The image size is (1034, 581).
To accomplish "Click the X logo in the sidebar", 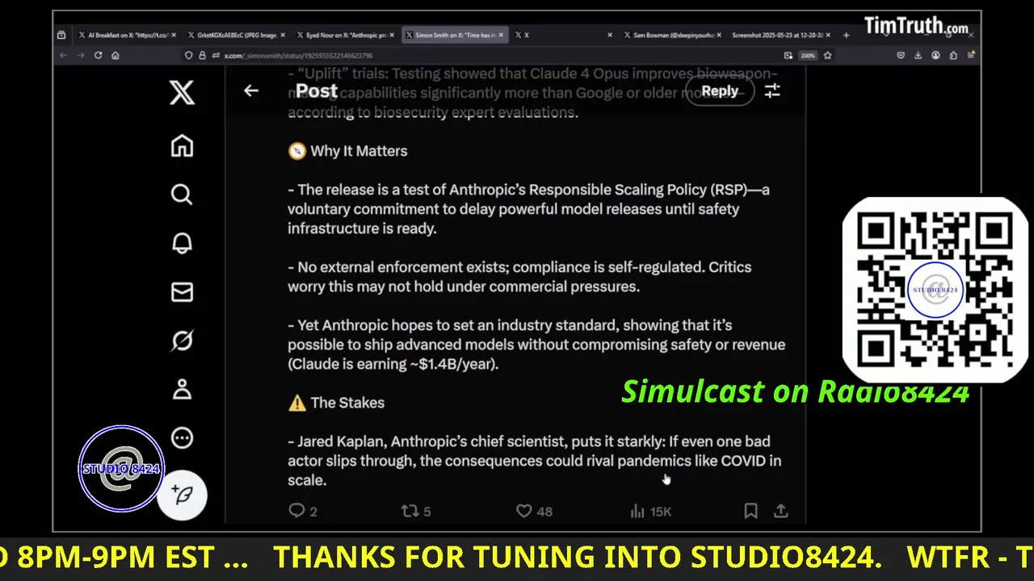I will point(182,92).
